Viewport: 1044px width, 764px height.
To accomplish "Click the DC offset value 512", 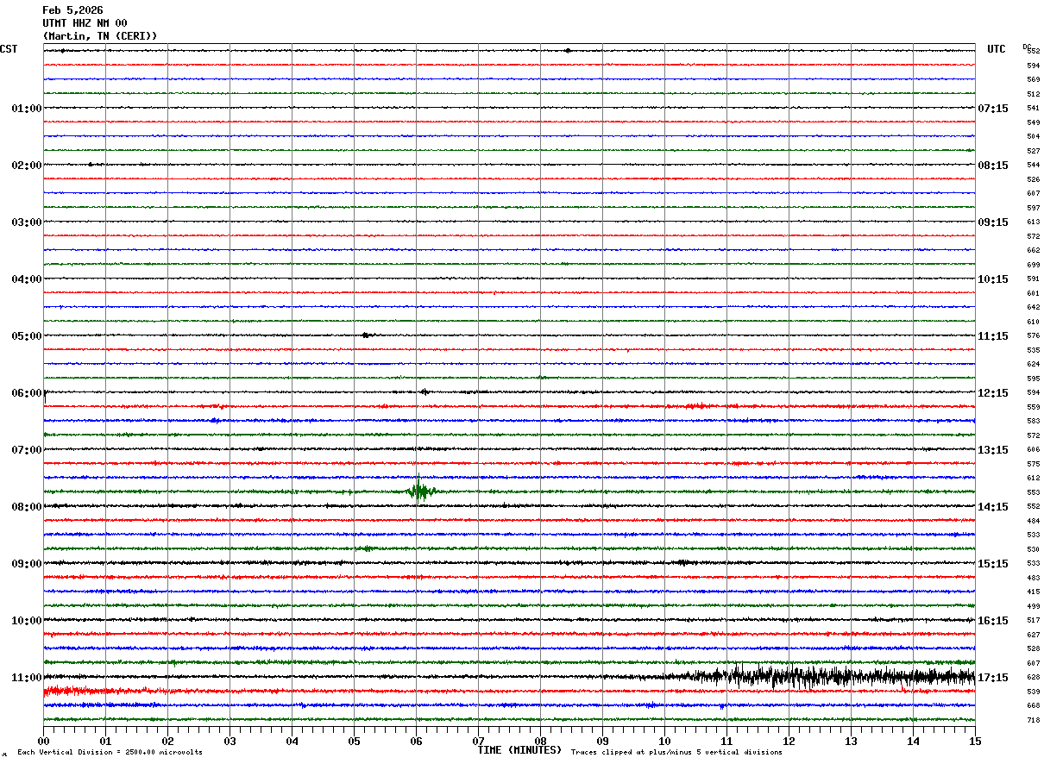I will pyautogui.click(x=1033, y=94).
